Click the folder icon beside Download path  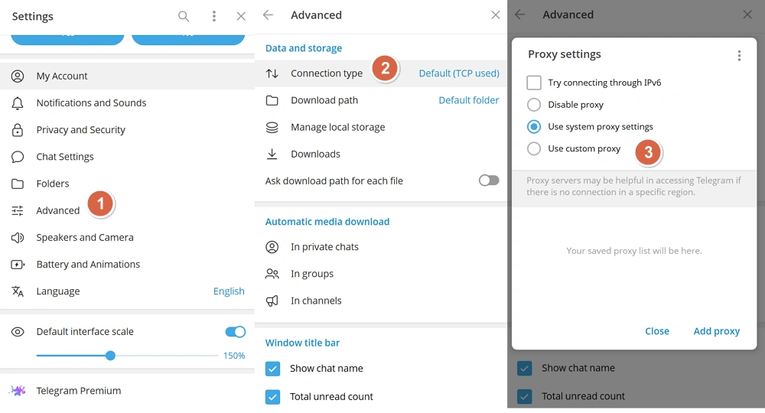(272, 100)
